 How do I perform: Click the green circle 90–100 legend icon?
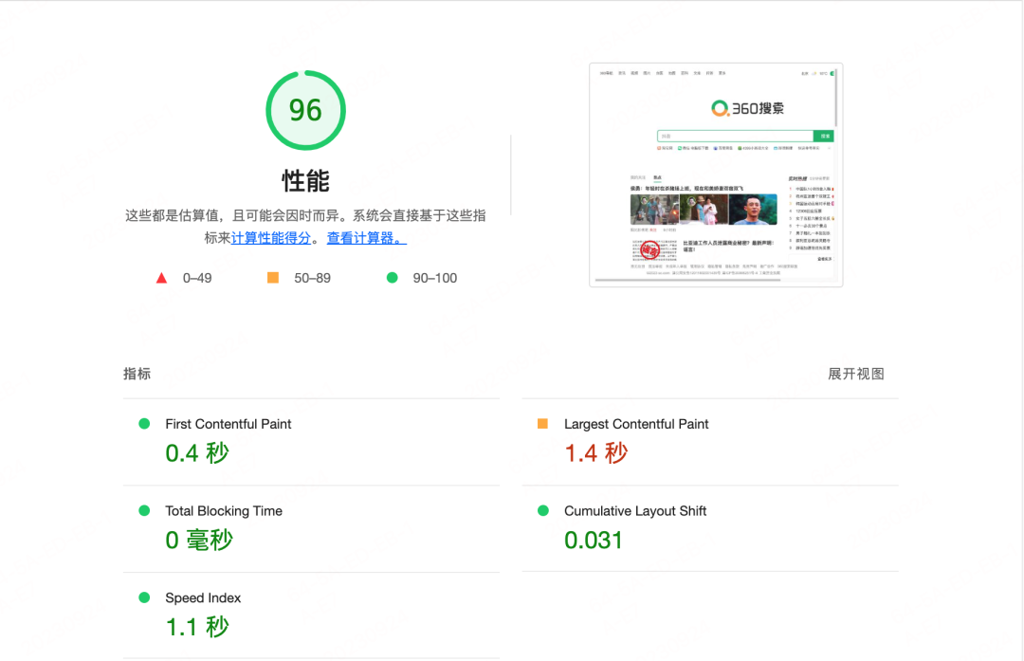pos(392,278)
